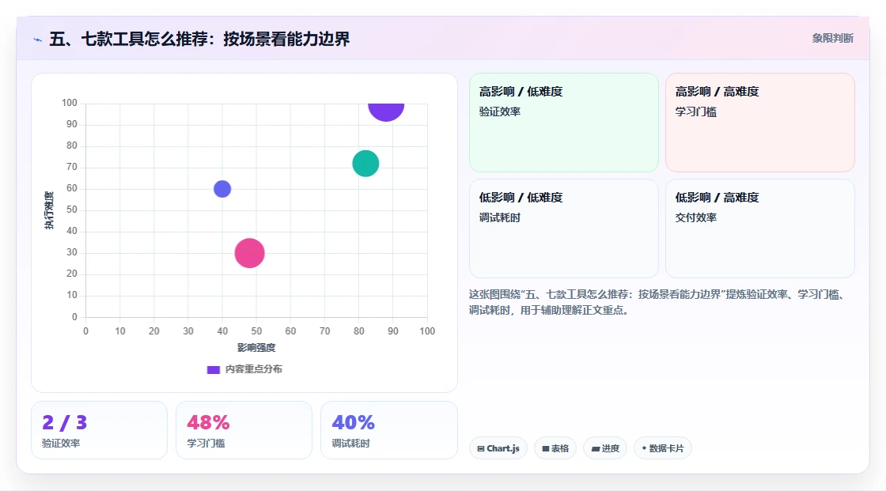Click the 学习门槛 text in the pink card
The height and width of the screenshot is (491, 886).
(696, 111)
